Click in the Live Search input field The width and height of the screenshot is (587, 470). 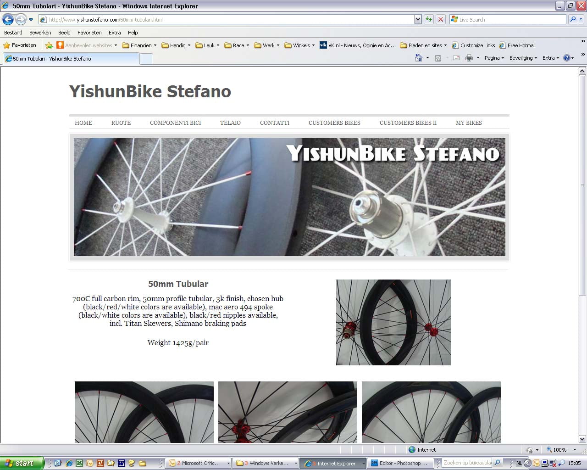coord(509,19)
